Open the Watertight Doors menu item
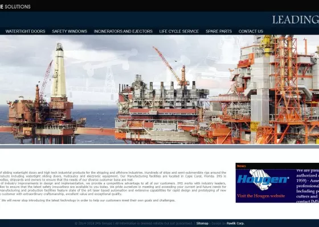 [25, 31]
